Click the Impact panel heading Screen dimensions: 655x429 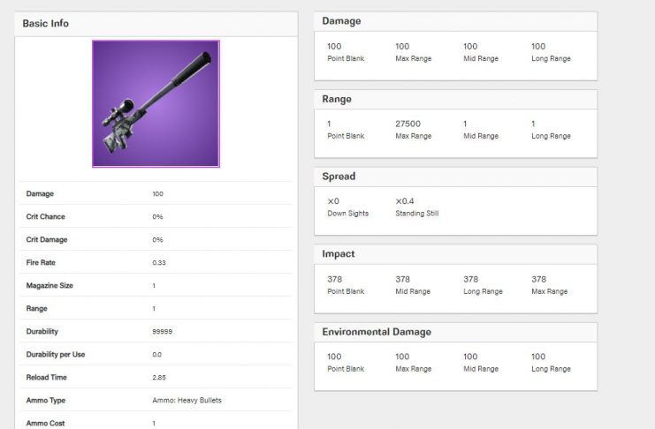(x=339, y=253)
